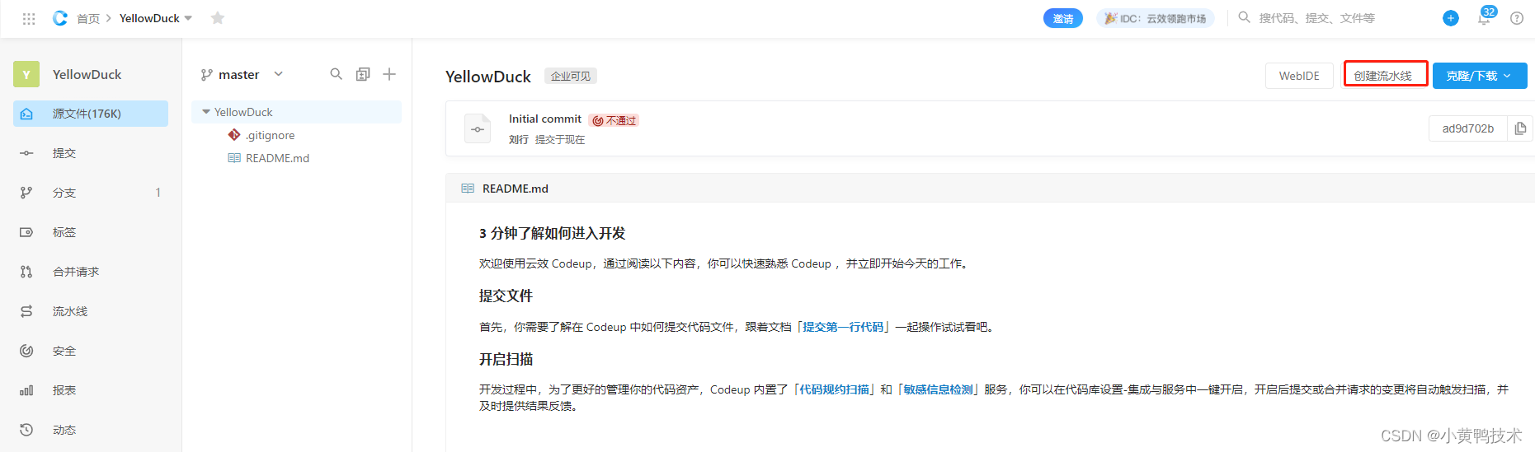This screenshot has height=452, width=1535.
Task: Open YellowDuck breadcrumb dropdown
Action: pyautogui.click(x=156, y=18)
